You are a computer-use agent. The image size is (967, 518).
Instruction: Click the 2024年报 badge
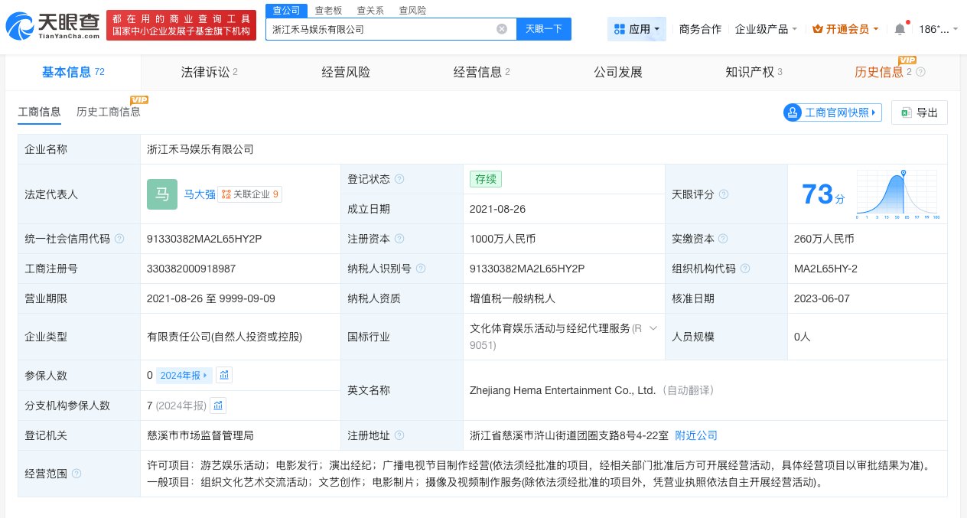183,376
